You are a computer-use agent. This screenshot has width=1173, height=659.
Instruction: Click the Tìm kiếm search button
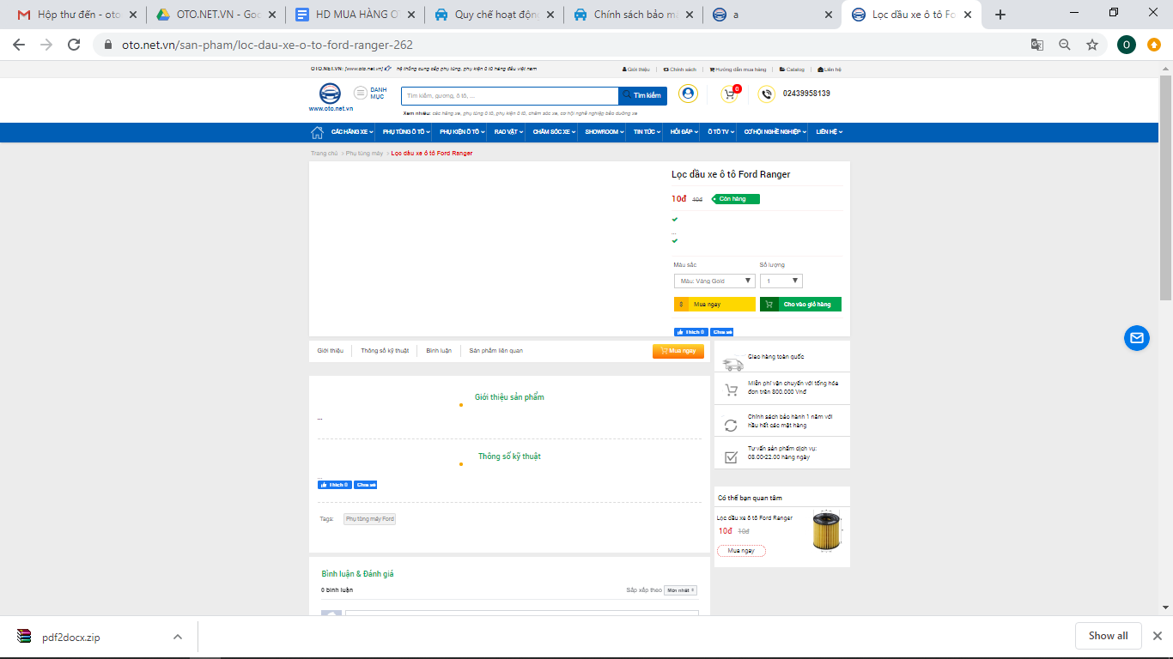642,96
